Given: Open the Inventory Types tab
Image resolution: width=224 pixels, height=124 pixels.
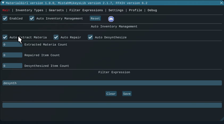Looking at the screenshot, I should click(x=29, y=10).
